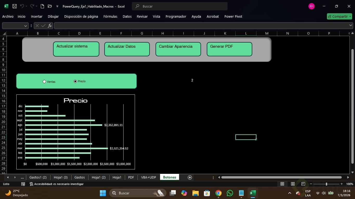Click the cell showing the value 2

192,80
